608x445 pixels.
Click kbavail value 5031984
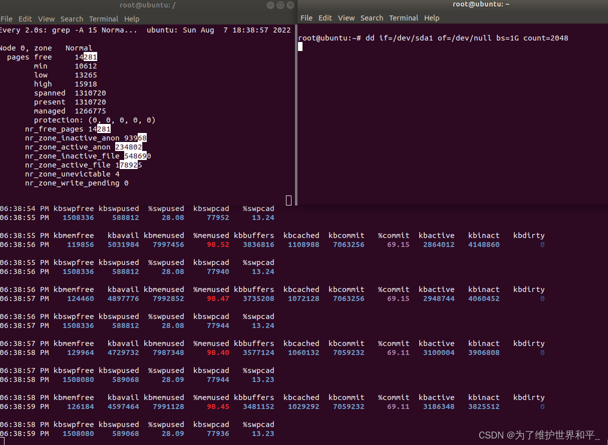pyautogui.click(x=123, y=244)
